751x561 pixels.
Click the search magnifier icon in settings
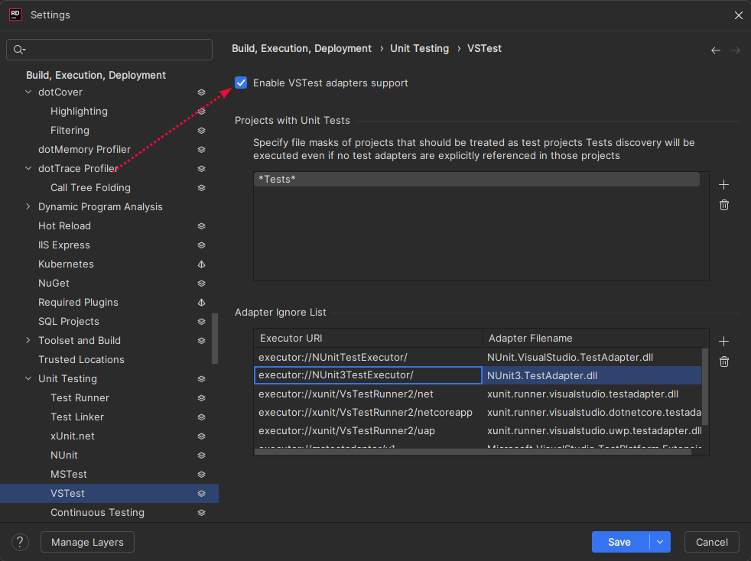(x=19, y=50)
